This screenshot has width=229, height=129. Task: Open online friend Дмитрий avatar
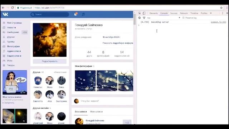pos(38,116)
